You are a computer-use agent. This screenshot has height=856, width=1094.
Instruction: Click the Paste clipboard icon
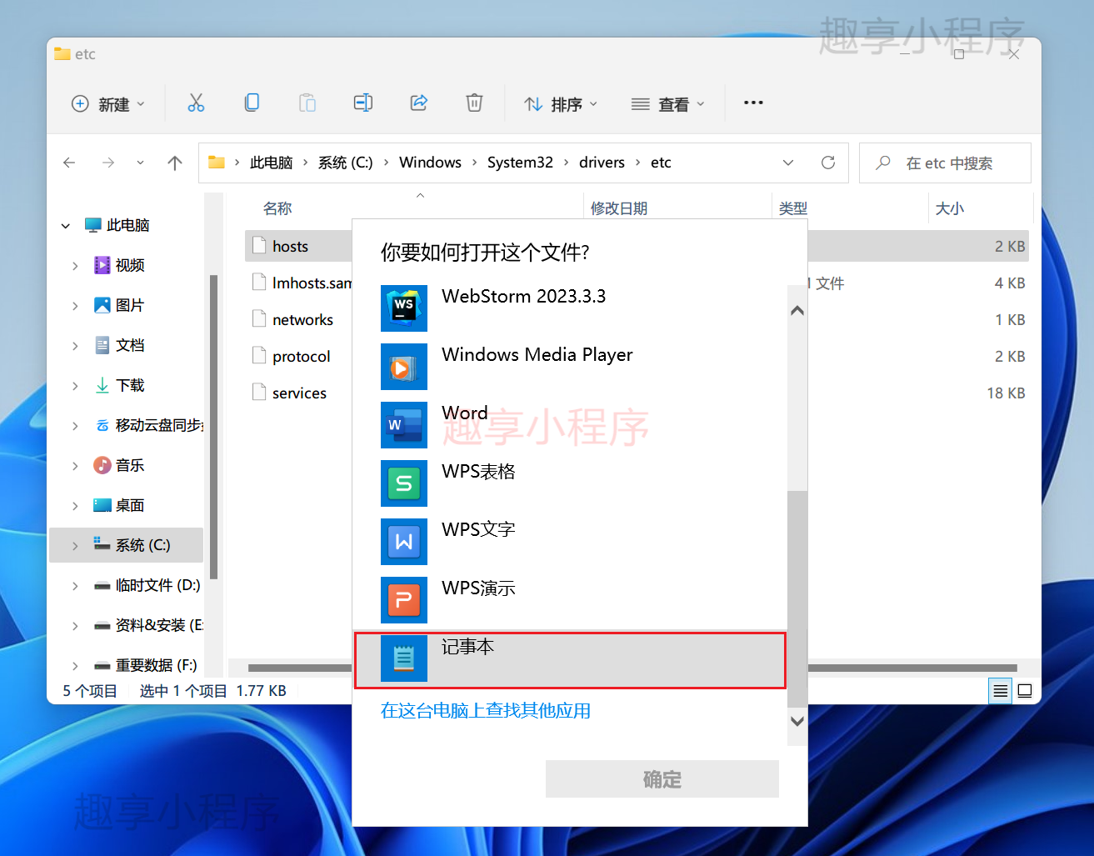pos(307,103)
